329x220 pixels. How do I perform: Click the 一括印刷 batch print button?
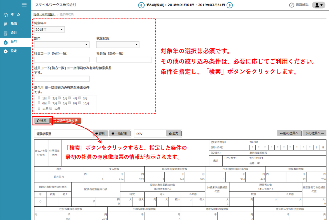[x=120, y=133]
